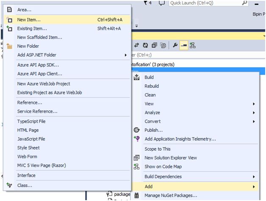Expand the Add ASP.NET Folder submenu arrow
This screenshot has width=266, height=201.
click(126, 55)
